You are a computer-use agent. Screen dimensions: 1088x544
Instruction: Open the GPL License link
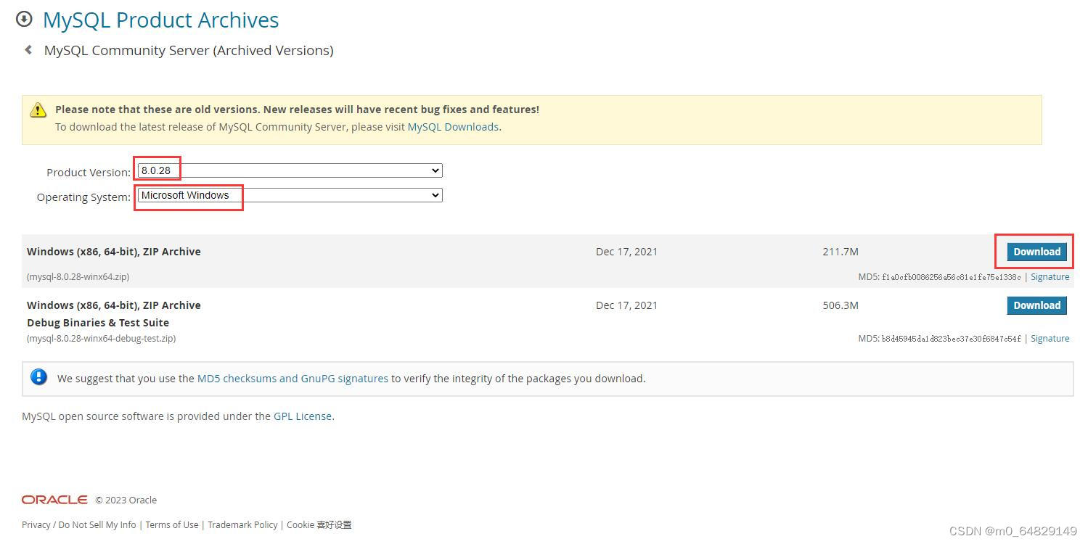pos(303,416)
